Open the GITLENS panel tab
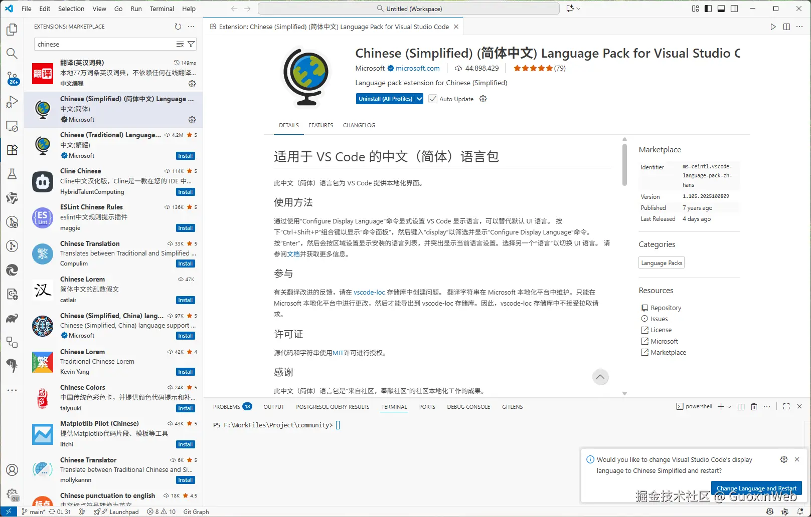Viewport: 811px width, 517px height. (x=513, y=407)
